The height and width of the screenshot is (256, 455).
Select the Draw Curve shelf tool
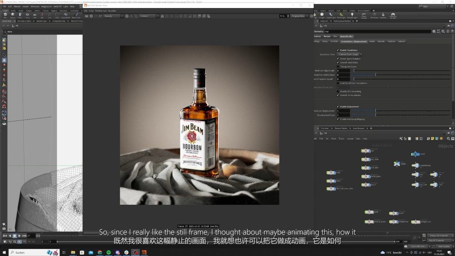(76, 15)
